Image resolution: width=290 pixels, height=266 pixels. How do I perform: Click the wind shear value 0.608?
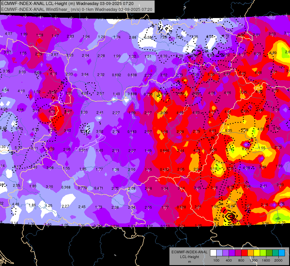pos(132,75)
